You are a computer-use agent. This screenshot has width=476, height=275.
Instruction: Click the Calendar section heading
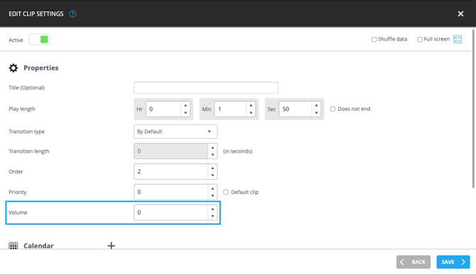coord(38,246)
